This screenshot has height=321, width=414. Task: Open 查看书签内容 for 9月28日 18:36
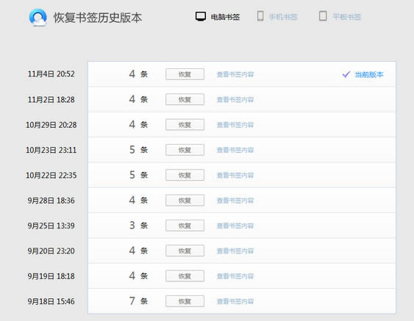(235, 201)
